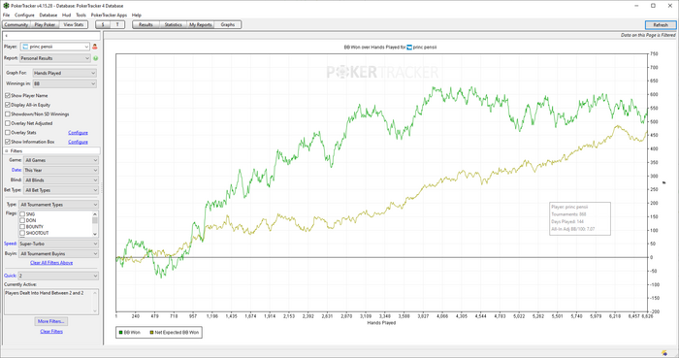Switch to View Stats tab
The width and height of the screenshot is (679, 358).
(73, 24)
